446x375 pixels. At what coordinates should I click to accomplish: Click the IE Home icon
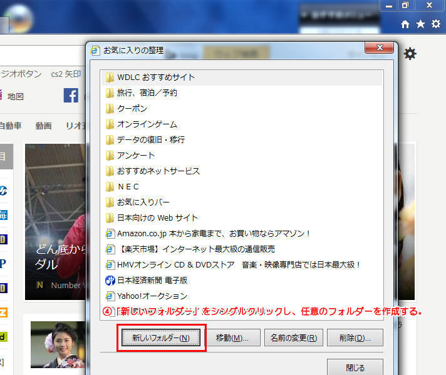[405, 24]
